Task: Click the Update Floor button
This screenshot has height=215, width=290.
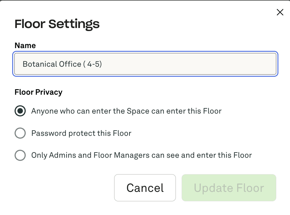Action: tap(229, 188)
